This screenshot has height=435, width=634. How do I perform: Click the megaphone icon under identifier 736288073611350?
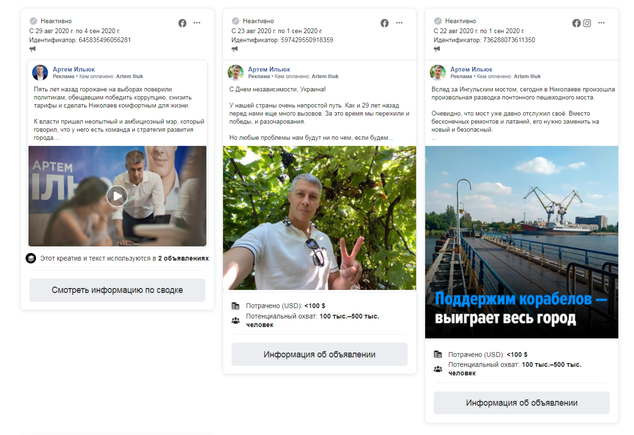(437, 49)
